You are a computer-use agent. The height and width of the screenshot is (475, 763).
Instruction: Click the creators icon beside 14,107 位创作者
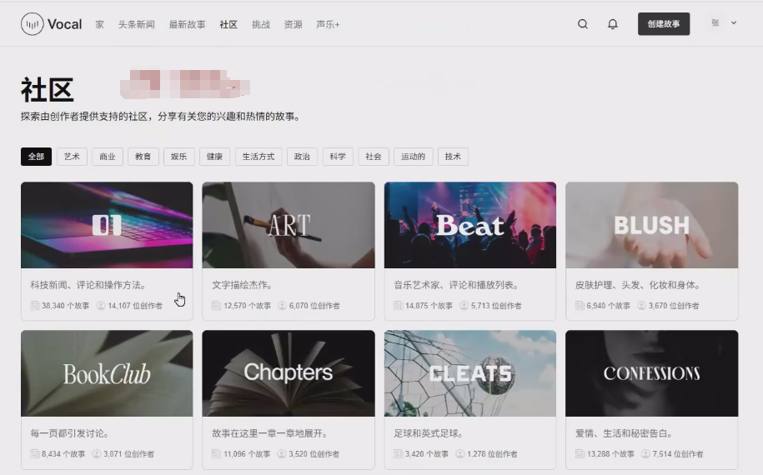pos(101,306)
